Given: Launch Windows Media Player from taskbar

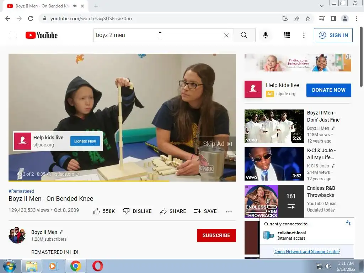Looking at the screenshot, I should coord(53,266).
